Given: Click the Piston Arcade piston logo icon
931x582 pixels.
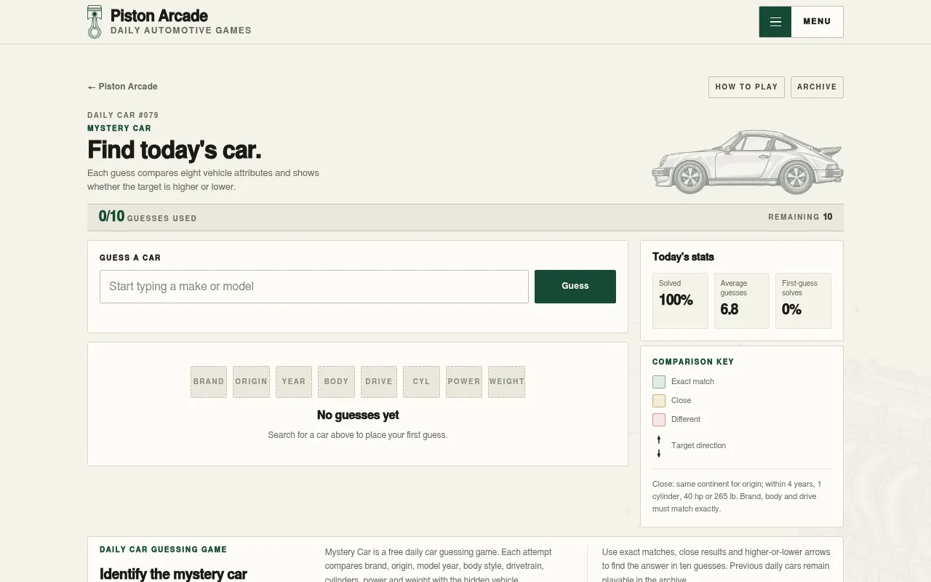Looking at the screenshot, I should 95,22.
